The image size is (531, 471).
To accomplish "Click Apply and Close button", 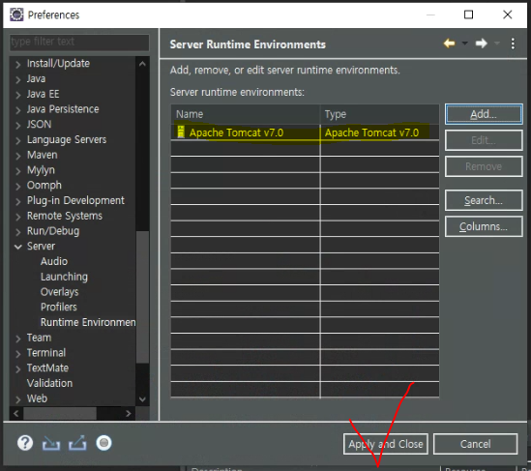I will pos(385,444).
